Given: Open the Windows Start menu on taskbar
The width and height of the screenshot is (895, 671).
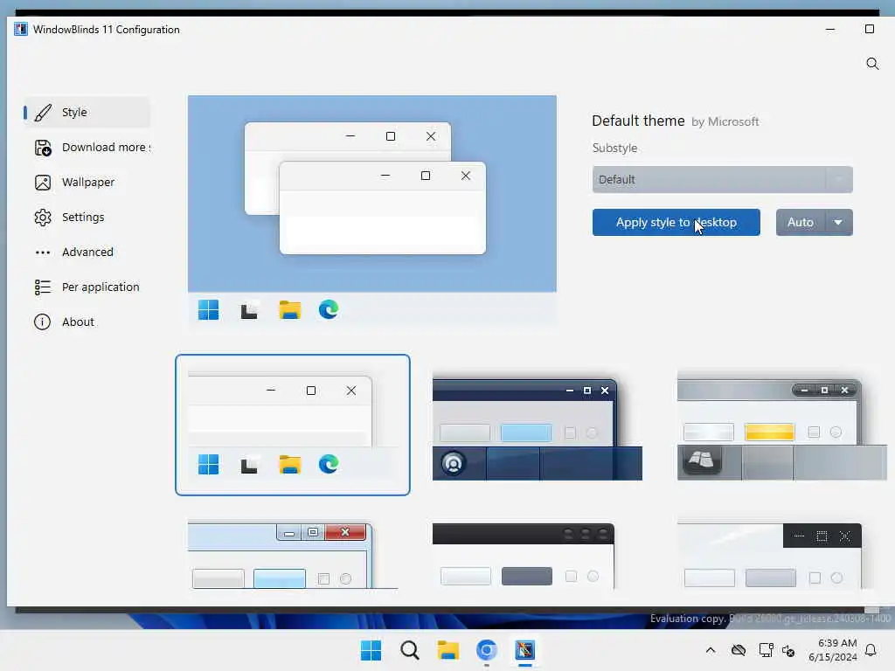Looking at the screenshot, I should click(x=371, y=650).
